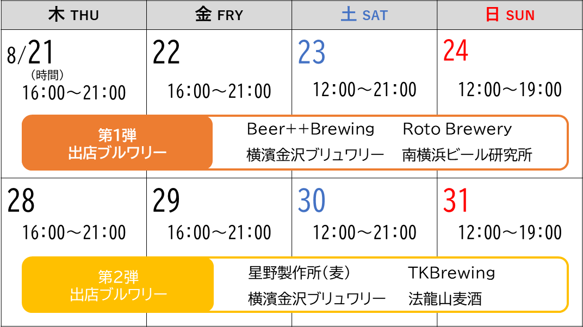Click the 日 SUN column header
The image size is (583, 327).
(510, 15)
